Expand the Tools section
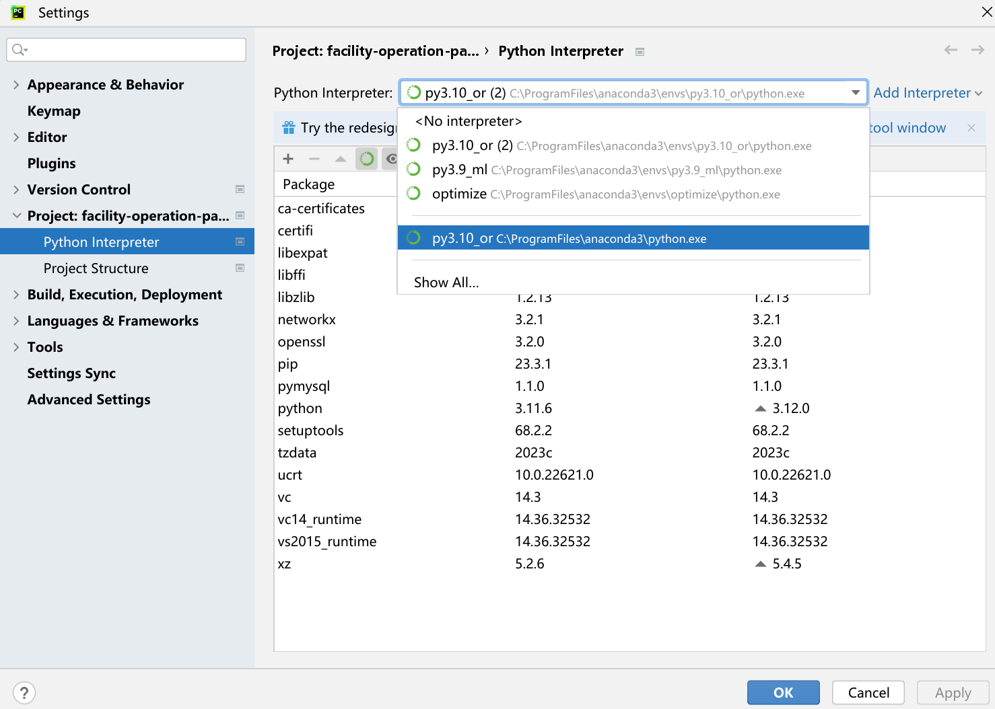This screenshot has width=995, height=709. pos(16,347)
